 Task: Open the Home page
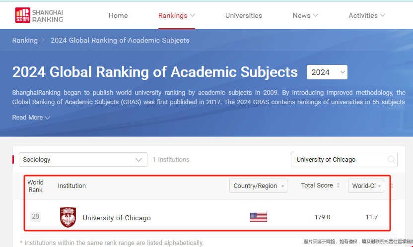[x=118, y=15]
